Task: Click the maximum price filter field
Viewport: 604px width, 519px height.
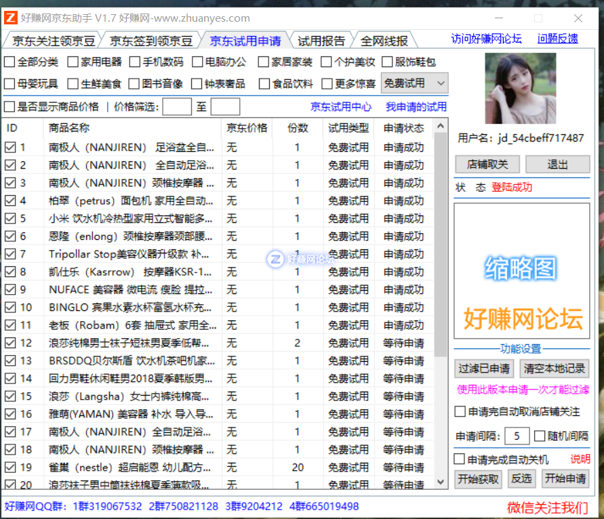Action: (x=225, y=106)
